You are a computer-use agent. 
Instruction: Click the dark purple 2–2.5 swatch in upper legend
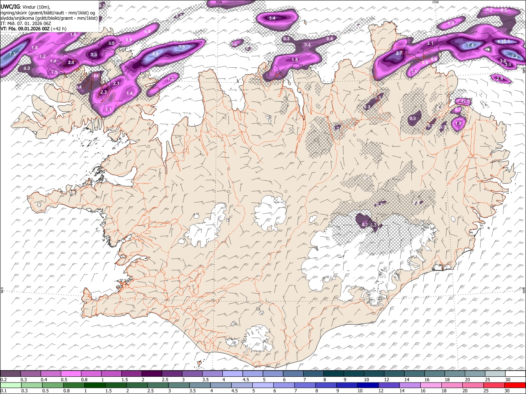point(151,374)
